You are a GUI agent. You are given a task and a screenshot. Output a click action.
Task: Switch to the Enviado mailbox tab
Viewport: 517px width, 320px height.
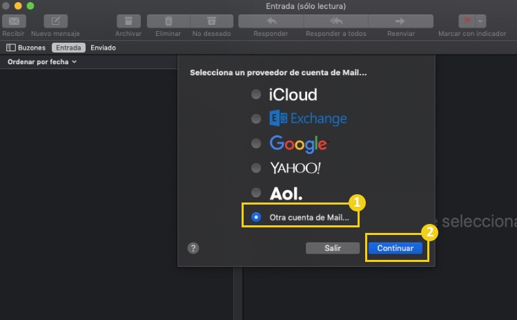[x=104, y=48]
